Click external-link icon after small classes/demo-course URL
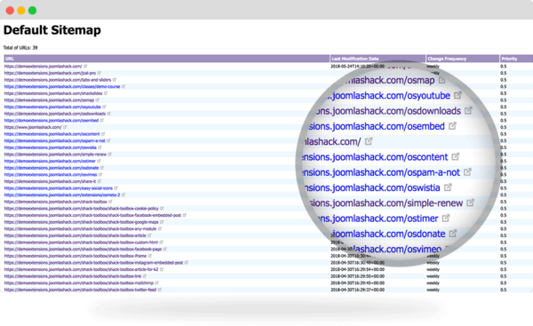The width and height of the screenshot is (533, 326). tap(123, 86)
